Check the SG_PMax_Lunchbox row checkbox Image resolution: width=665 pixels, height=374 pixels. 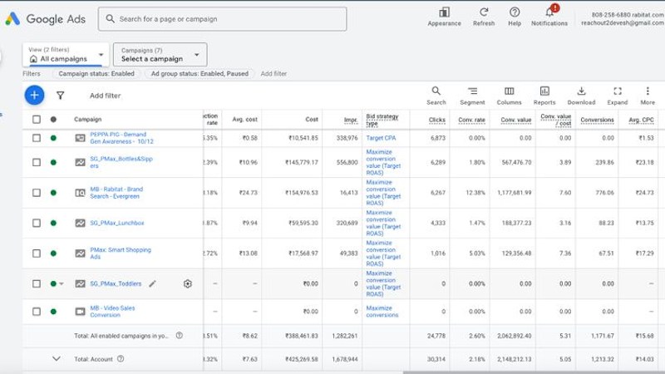[x=37, y=223]
